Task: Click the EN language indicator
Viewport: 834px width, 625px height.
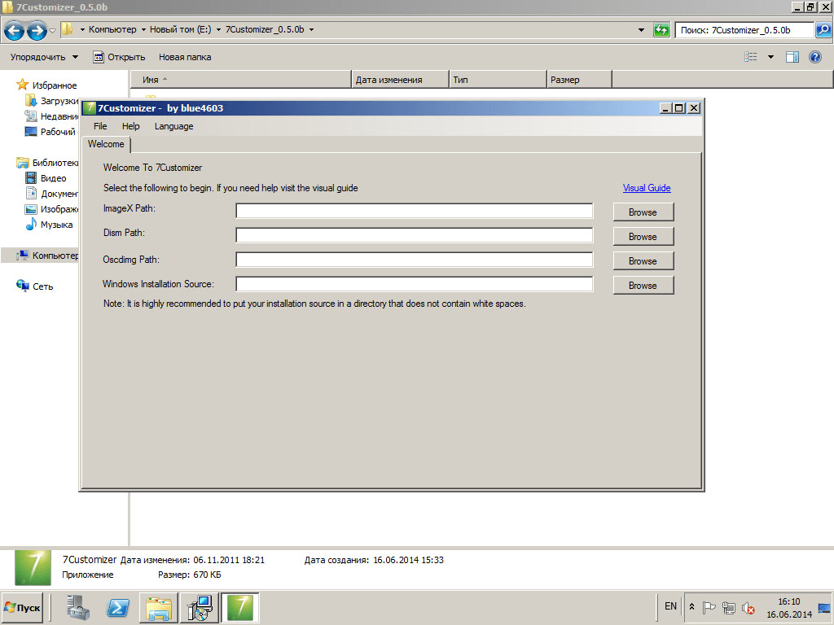Action: pos(670,606)
